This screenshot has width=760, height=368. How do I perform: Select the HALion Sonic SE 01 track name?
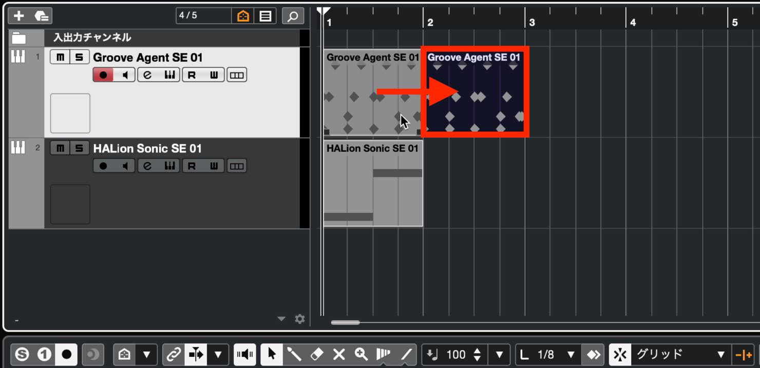[x=147, y=148]
